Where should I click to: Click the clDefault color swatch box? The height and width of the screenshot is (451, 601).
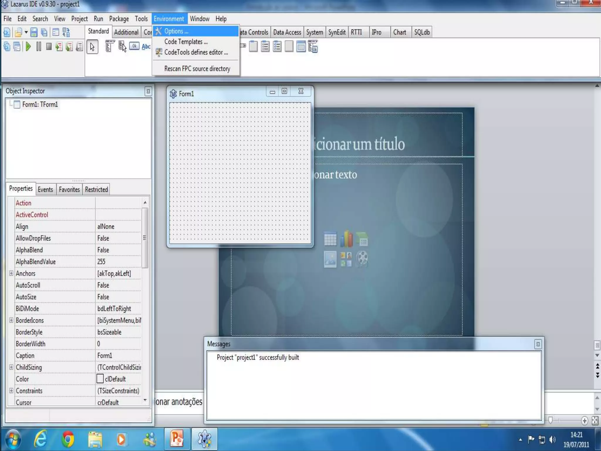[100, 379]
